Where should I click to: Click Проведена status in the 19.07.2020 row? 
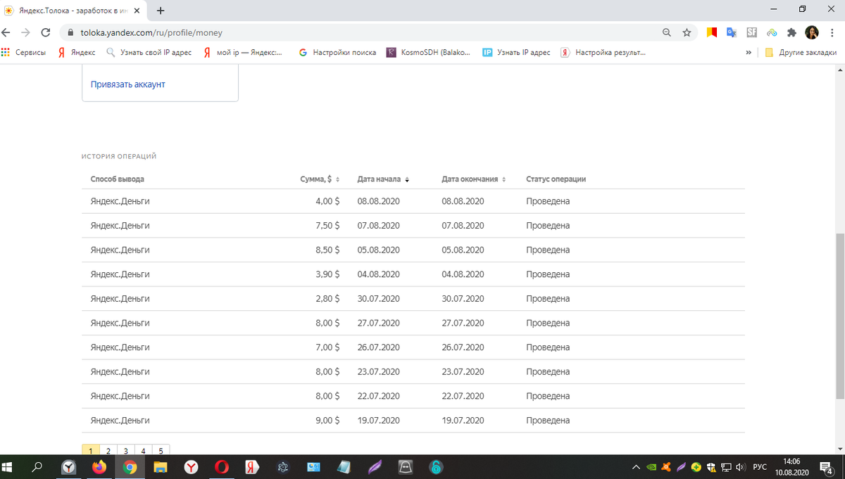pyautogui.click(x=548, y=421)
